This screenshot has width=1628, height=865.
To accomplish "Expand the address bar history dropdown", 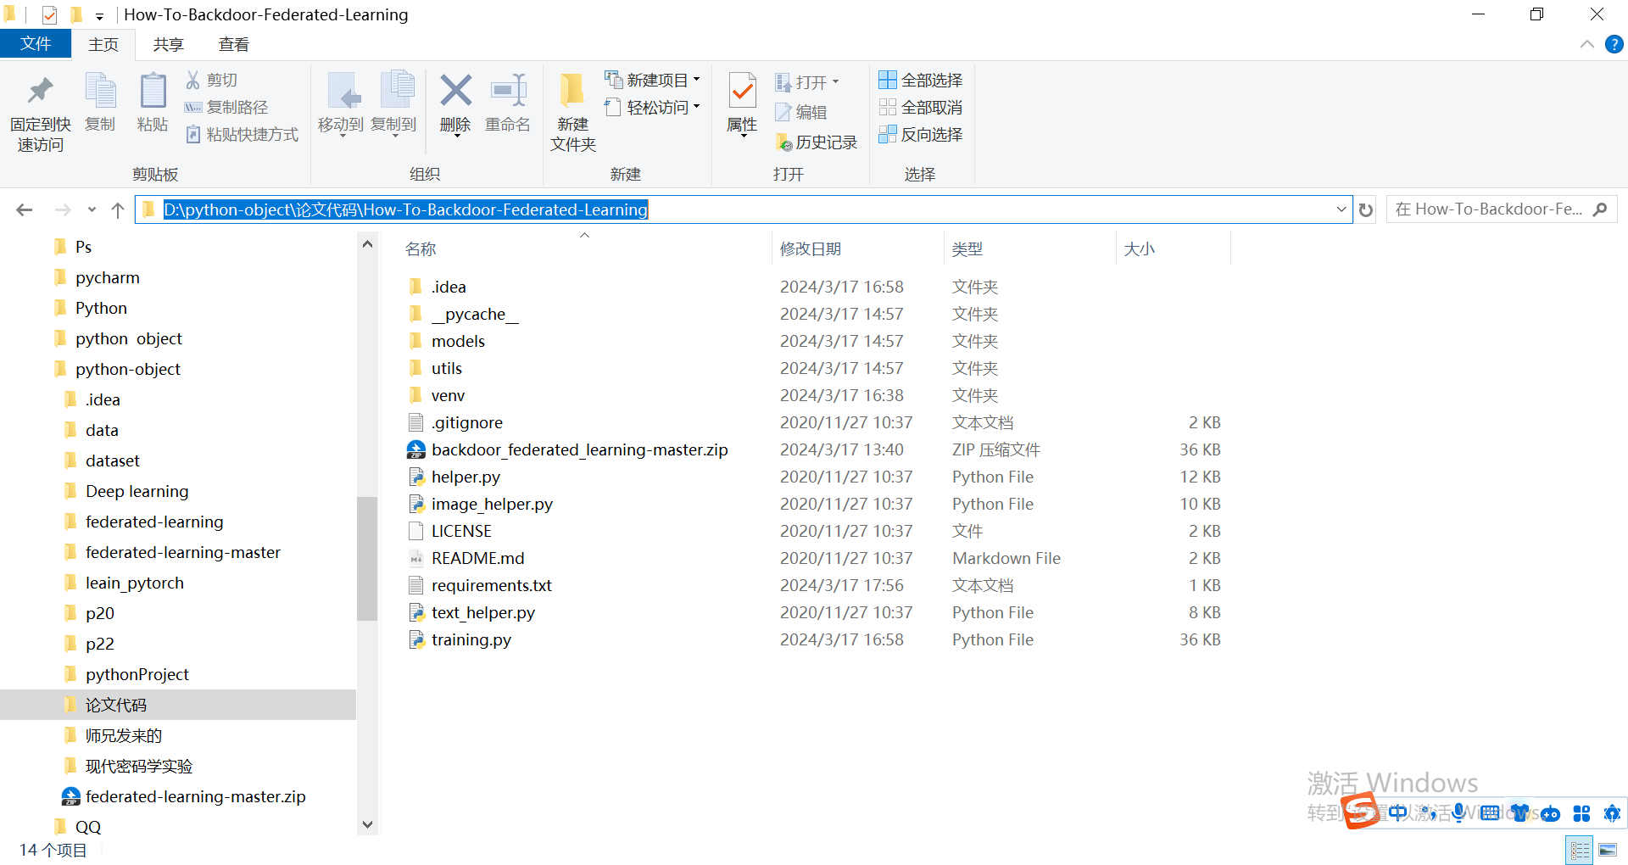I will pos(1341,209).
